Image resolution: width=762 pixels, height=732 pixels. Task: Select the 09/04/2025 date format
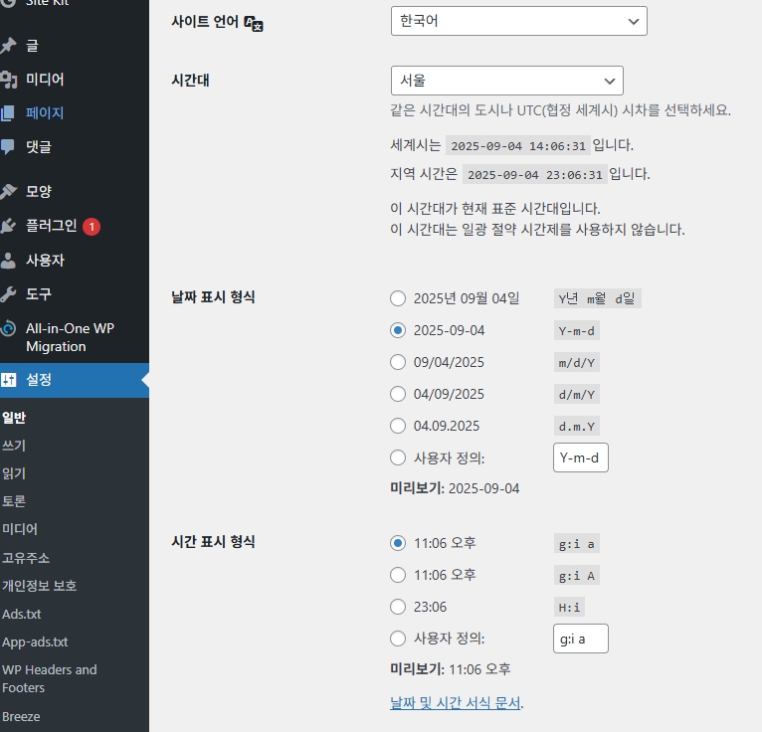tap(398, 362)
